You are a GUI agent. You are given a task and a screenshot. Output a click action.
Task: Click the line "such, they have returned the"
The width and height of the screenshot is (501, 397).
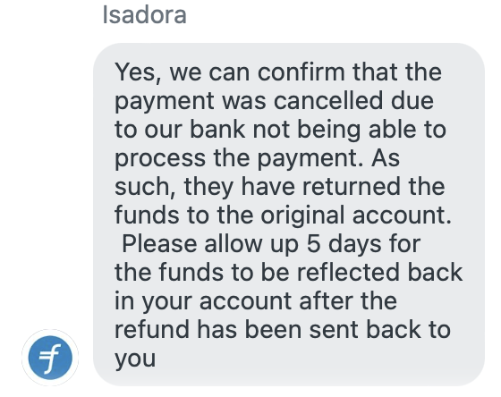279,187
